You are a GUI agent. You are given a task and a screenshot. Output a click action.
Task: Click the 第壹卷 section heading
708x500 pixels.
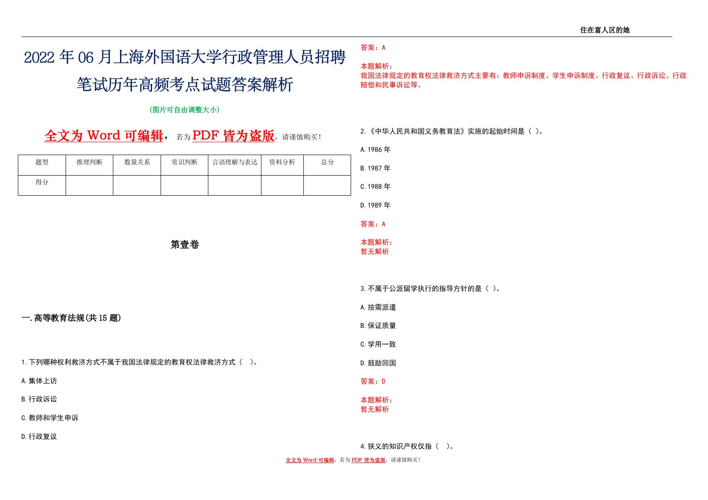185,244
